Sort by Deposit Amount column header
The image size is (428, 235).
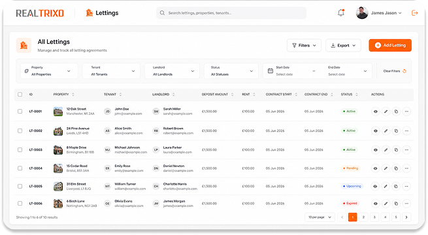[x=218, y=95]
